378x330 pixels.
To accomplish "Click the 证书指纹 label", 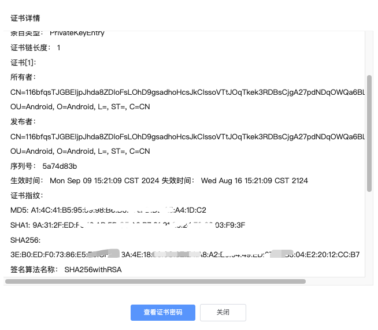I will (27, 195).
